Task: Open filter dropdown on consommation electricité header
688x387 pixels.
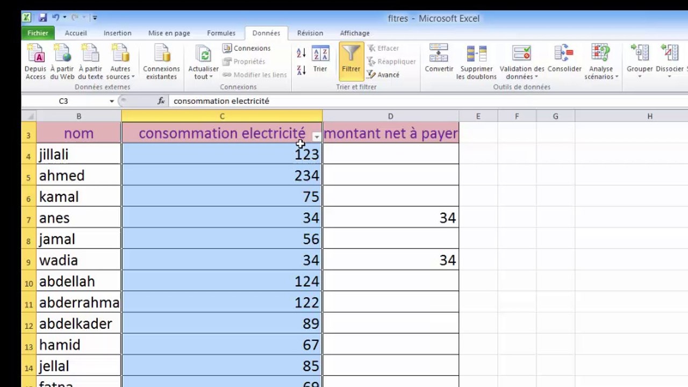Action: [317, 137]
